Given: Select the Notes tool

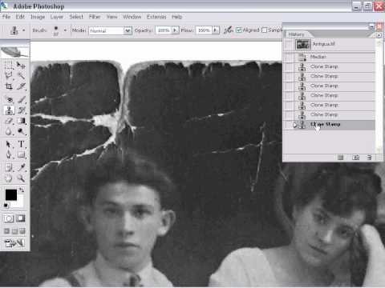Looking at the screenshot, I should click(x=9, y=168).
